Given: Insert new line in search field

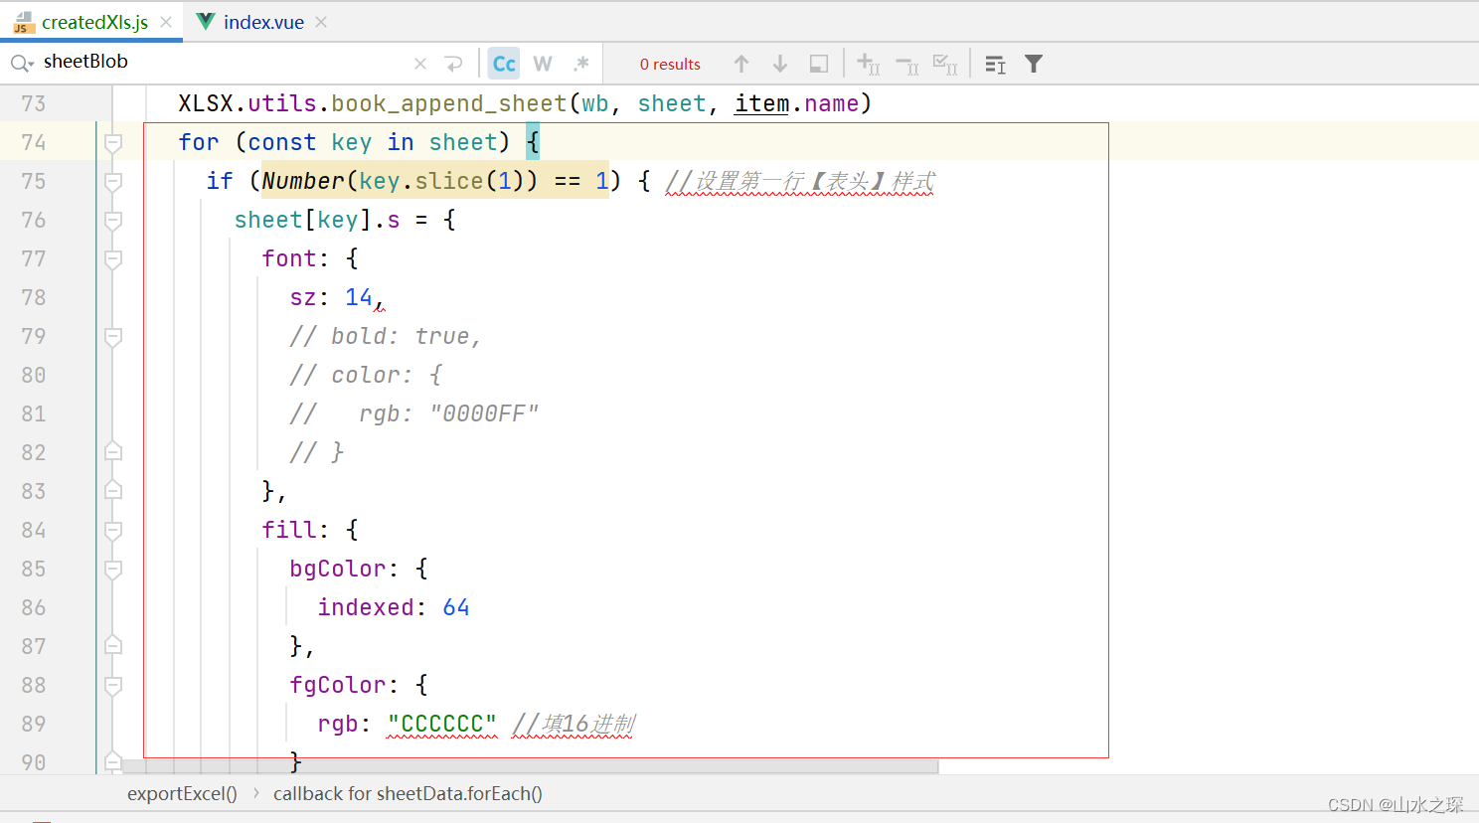Looking at the screenshot, I should (454, 64).
